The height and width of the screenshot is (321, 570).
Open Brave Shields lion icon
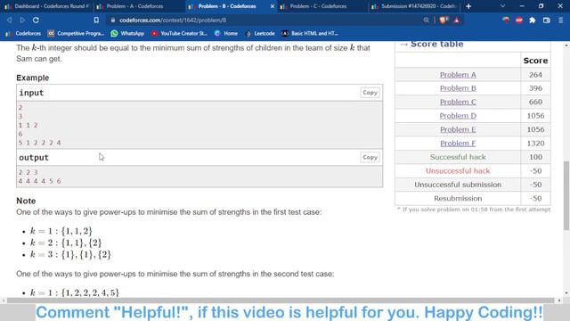pyautogui.click(x=444, y=20)
